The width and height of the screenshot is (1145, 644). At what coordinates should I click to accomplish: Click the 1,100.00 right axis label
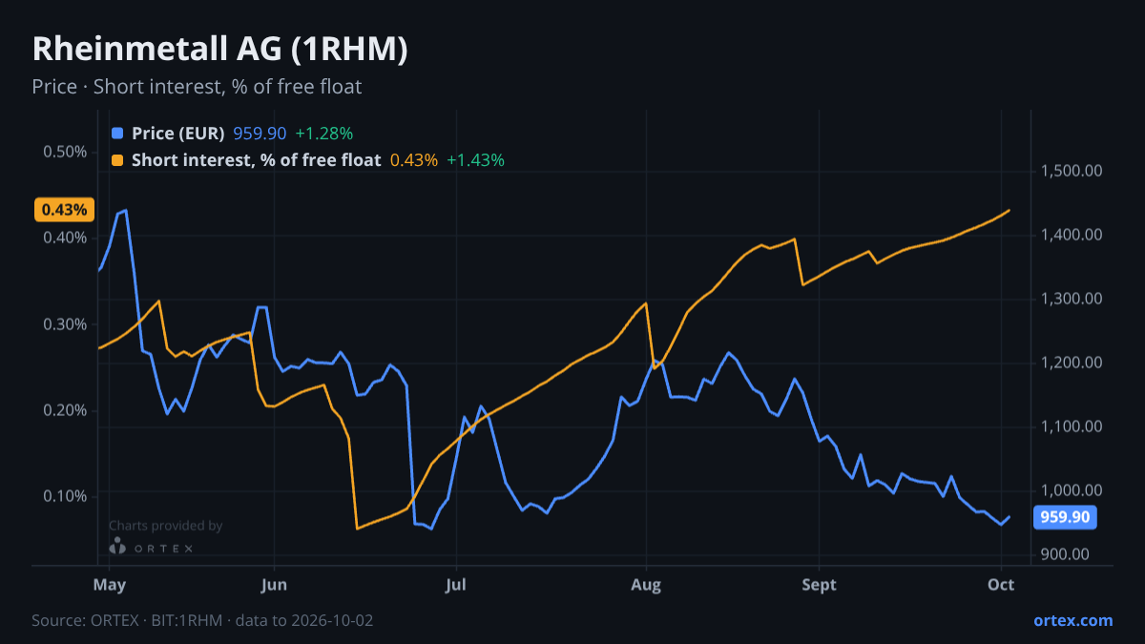point(1071,426)
